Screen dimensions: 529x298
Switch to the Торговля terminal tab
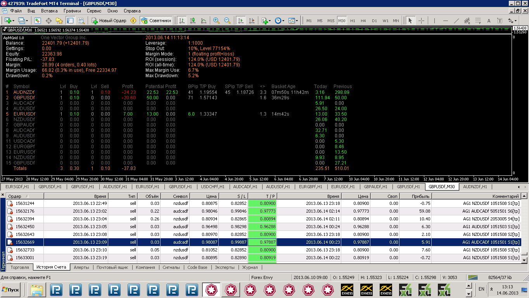(x=20, y=267)
